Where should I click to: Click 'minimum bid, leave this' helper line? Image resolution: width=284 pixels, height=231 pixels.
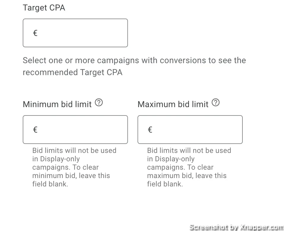click(71, 176)
